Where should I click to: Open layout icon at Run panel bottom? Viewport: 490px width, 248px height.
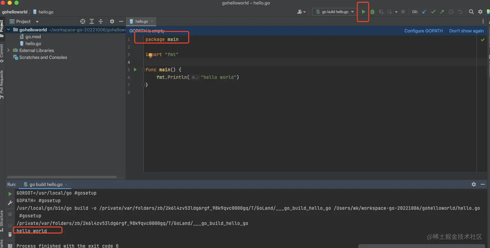pyautogui.click(x=10, y=246)
